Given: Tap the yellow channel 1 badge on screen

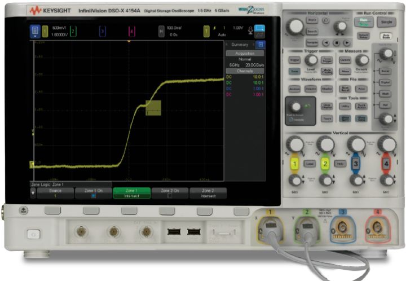Looking at the screenshot, I should point(45,32).
